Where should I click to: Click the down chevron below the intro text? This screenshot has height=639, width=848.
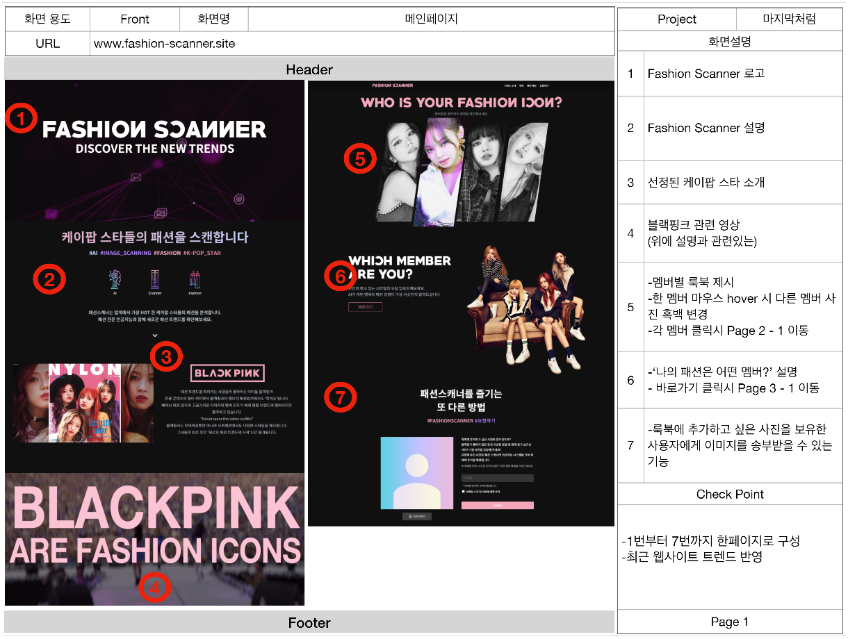coord(155,335)
